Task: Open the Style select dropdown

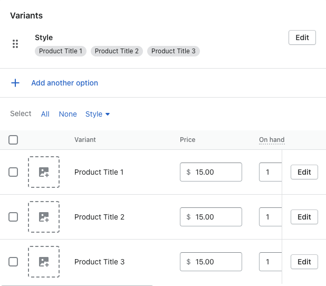Action: pyautogui.click(x=98, y=114)
